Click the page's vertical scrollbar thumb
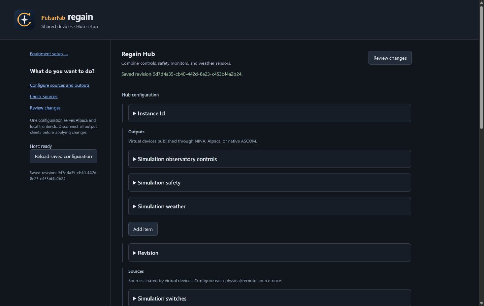Screen dimensions: 484x306 click(x=481, y=67)
